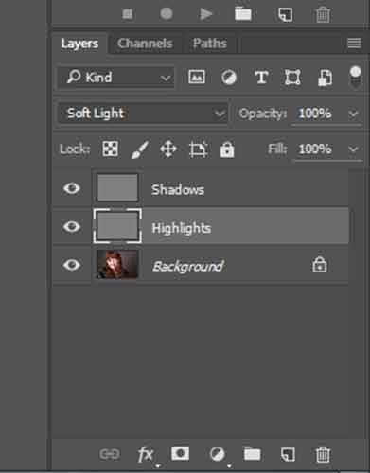Click the Opacity 100% value field
This screenshot has width=370, height=473.
pos(315,114)
